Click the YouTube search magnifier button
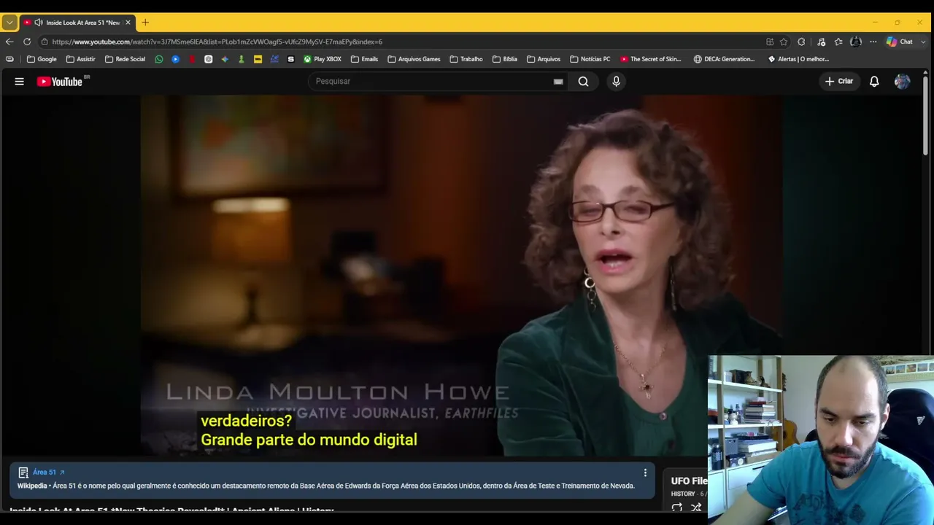The image size is (934, 525). coord(583,82)
